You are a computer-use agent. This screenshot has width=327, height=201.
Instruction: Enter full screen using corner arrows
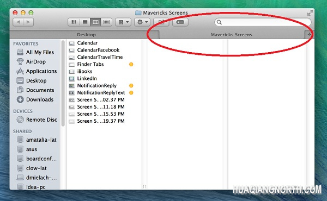(x=310, y=13)
